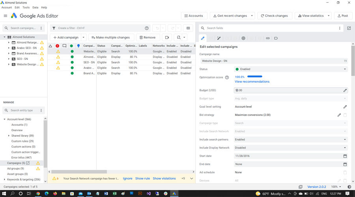Screen dimensions: 355x197
Task: Tick the ad schedule checkbox
Action: tap(345, 172)
